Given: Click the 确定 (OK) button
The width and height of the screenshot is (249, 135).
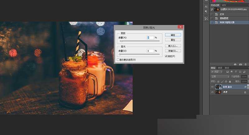Looking at the screenshot, I should pyautogui.click(x=173, y=35).
